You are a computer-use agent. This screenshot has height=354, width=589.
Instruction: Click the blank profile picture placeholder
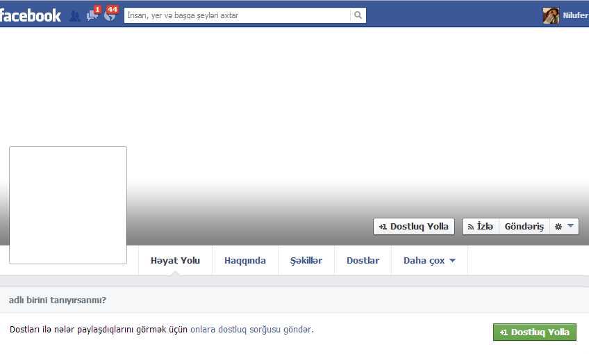click(x=67, y=205)
